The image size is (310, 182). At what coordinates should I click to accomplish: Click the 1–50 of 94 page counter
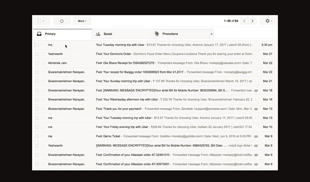231,21
